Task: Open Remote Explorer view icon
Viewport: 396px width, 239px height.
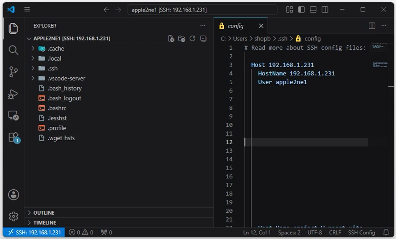Action: [13, 116]
